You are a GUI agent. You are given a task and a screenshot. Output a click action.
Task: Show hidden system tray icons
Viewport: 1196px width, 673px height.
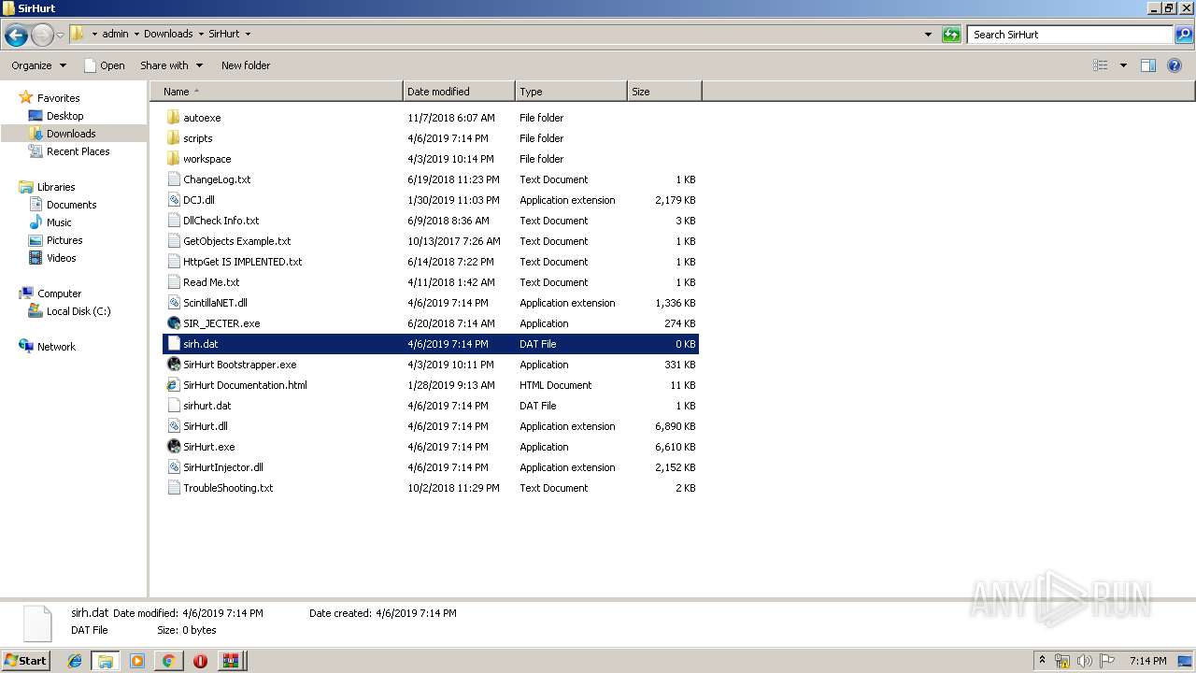(1043, 660)
